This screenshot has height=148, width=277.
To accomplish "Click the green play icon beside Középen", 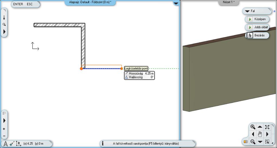I will 250,19.
